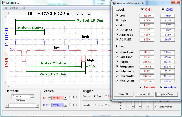Uncheck the Low level measurement

pyautogui.click(x=117, y=15)
